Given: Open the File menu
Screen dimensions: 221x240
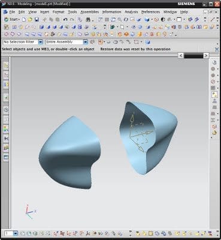Looking at the screenshot, I should (12, 12).
